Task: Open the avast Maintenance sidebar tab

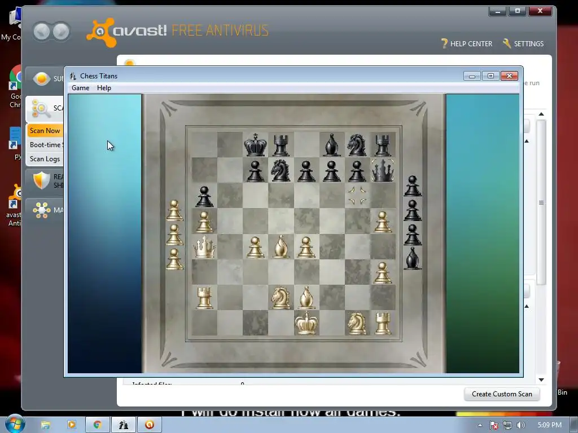Action: 45,210
